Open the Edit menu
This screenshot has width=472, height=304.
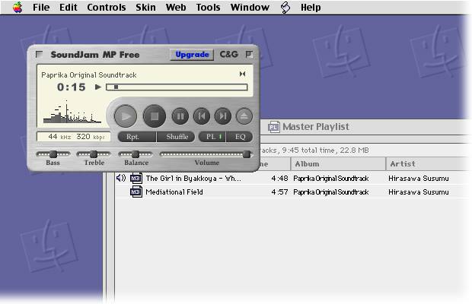(69, 7)
